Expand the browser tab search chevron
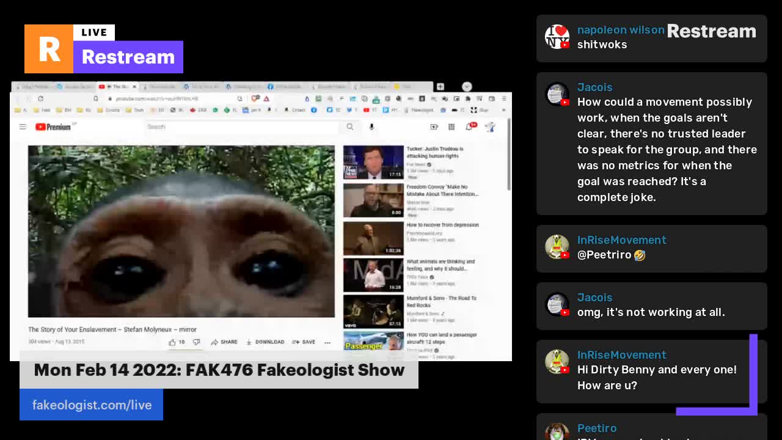The height and width of the screenshot is (440, 782). click(x=467, y=87)
